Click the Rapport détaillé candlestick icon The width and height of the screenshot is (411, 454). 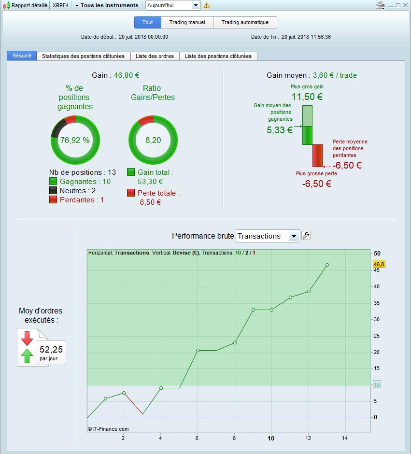pyautogui.click(x=6, y=5)
